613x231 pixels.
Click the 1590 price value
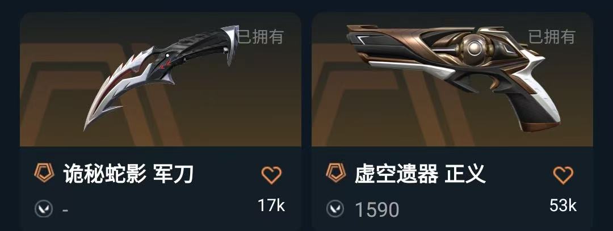point(377,210)
